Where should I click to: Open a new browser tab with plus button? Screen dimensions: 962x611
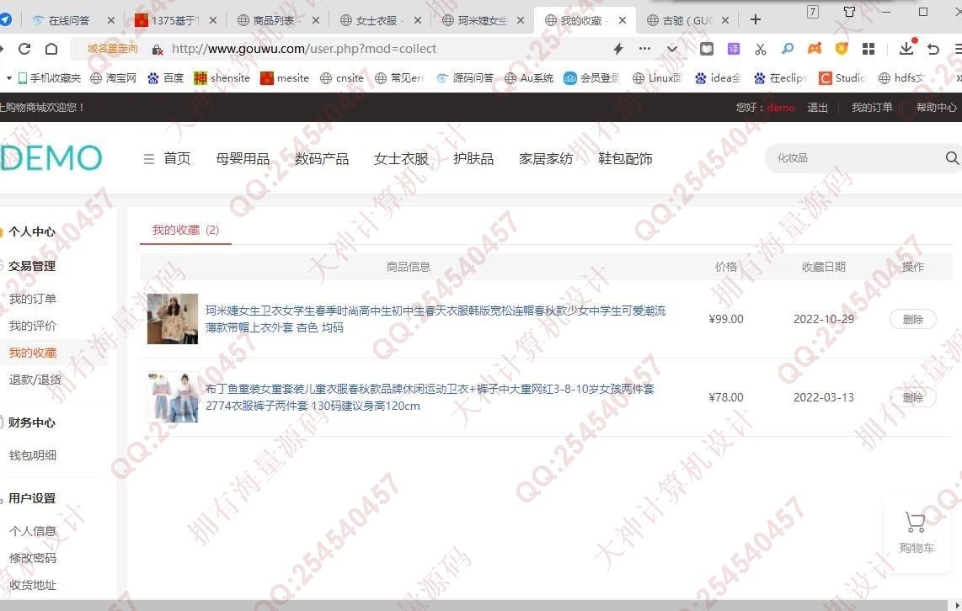[x=756, y=19]
